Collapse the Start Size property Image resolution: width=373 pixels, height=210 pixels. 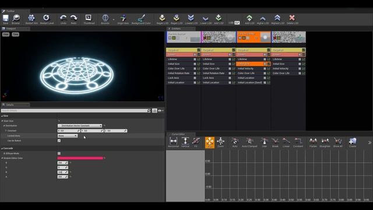tap(2, 121)
